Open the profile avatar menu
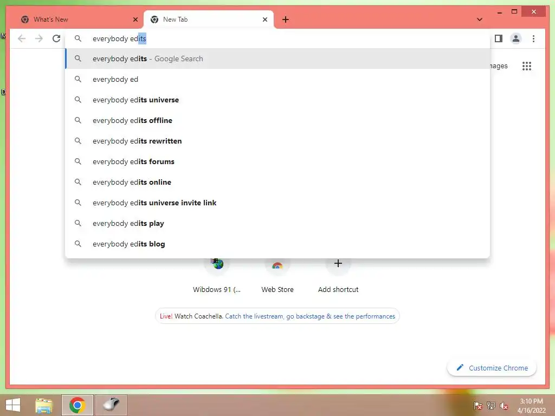555x416 pixels. (516, 38)
